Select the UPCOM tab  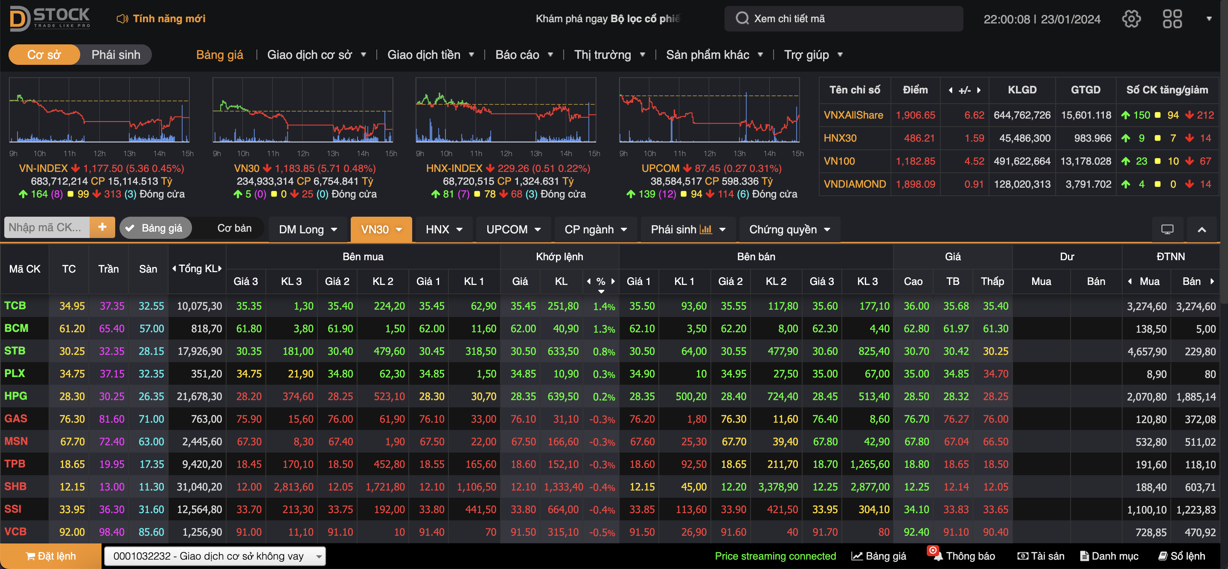click(x=513, y=229)
